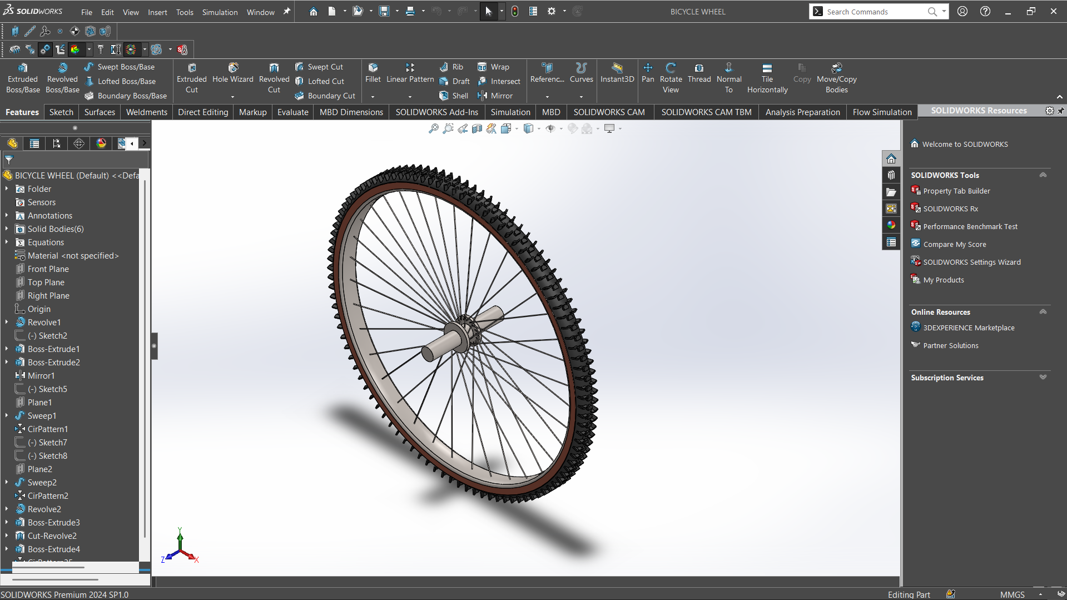Expand the Solid Bodies(6) folder
1067x600 pixels.
pyautogui.click(x=7, y=229)
